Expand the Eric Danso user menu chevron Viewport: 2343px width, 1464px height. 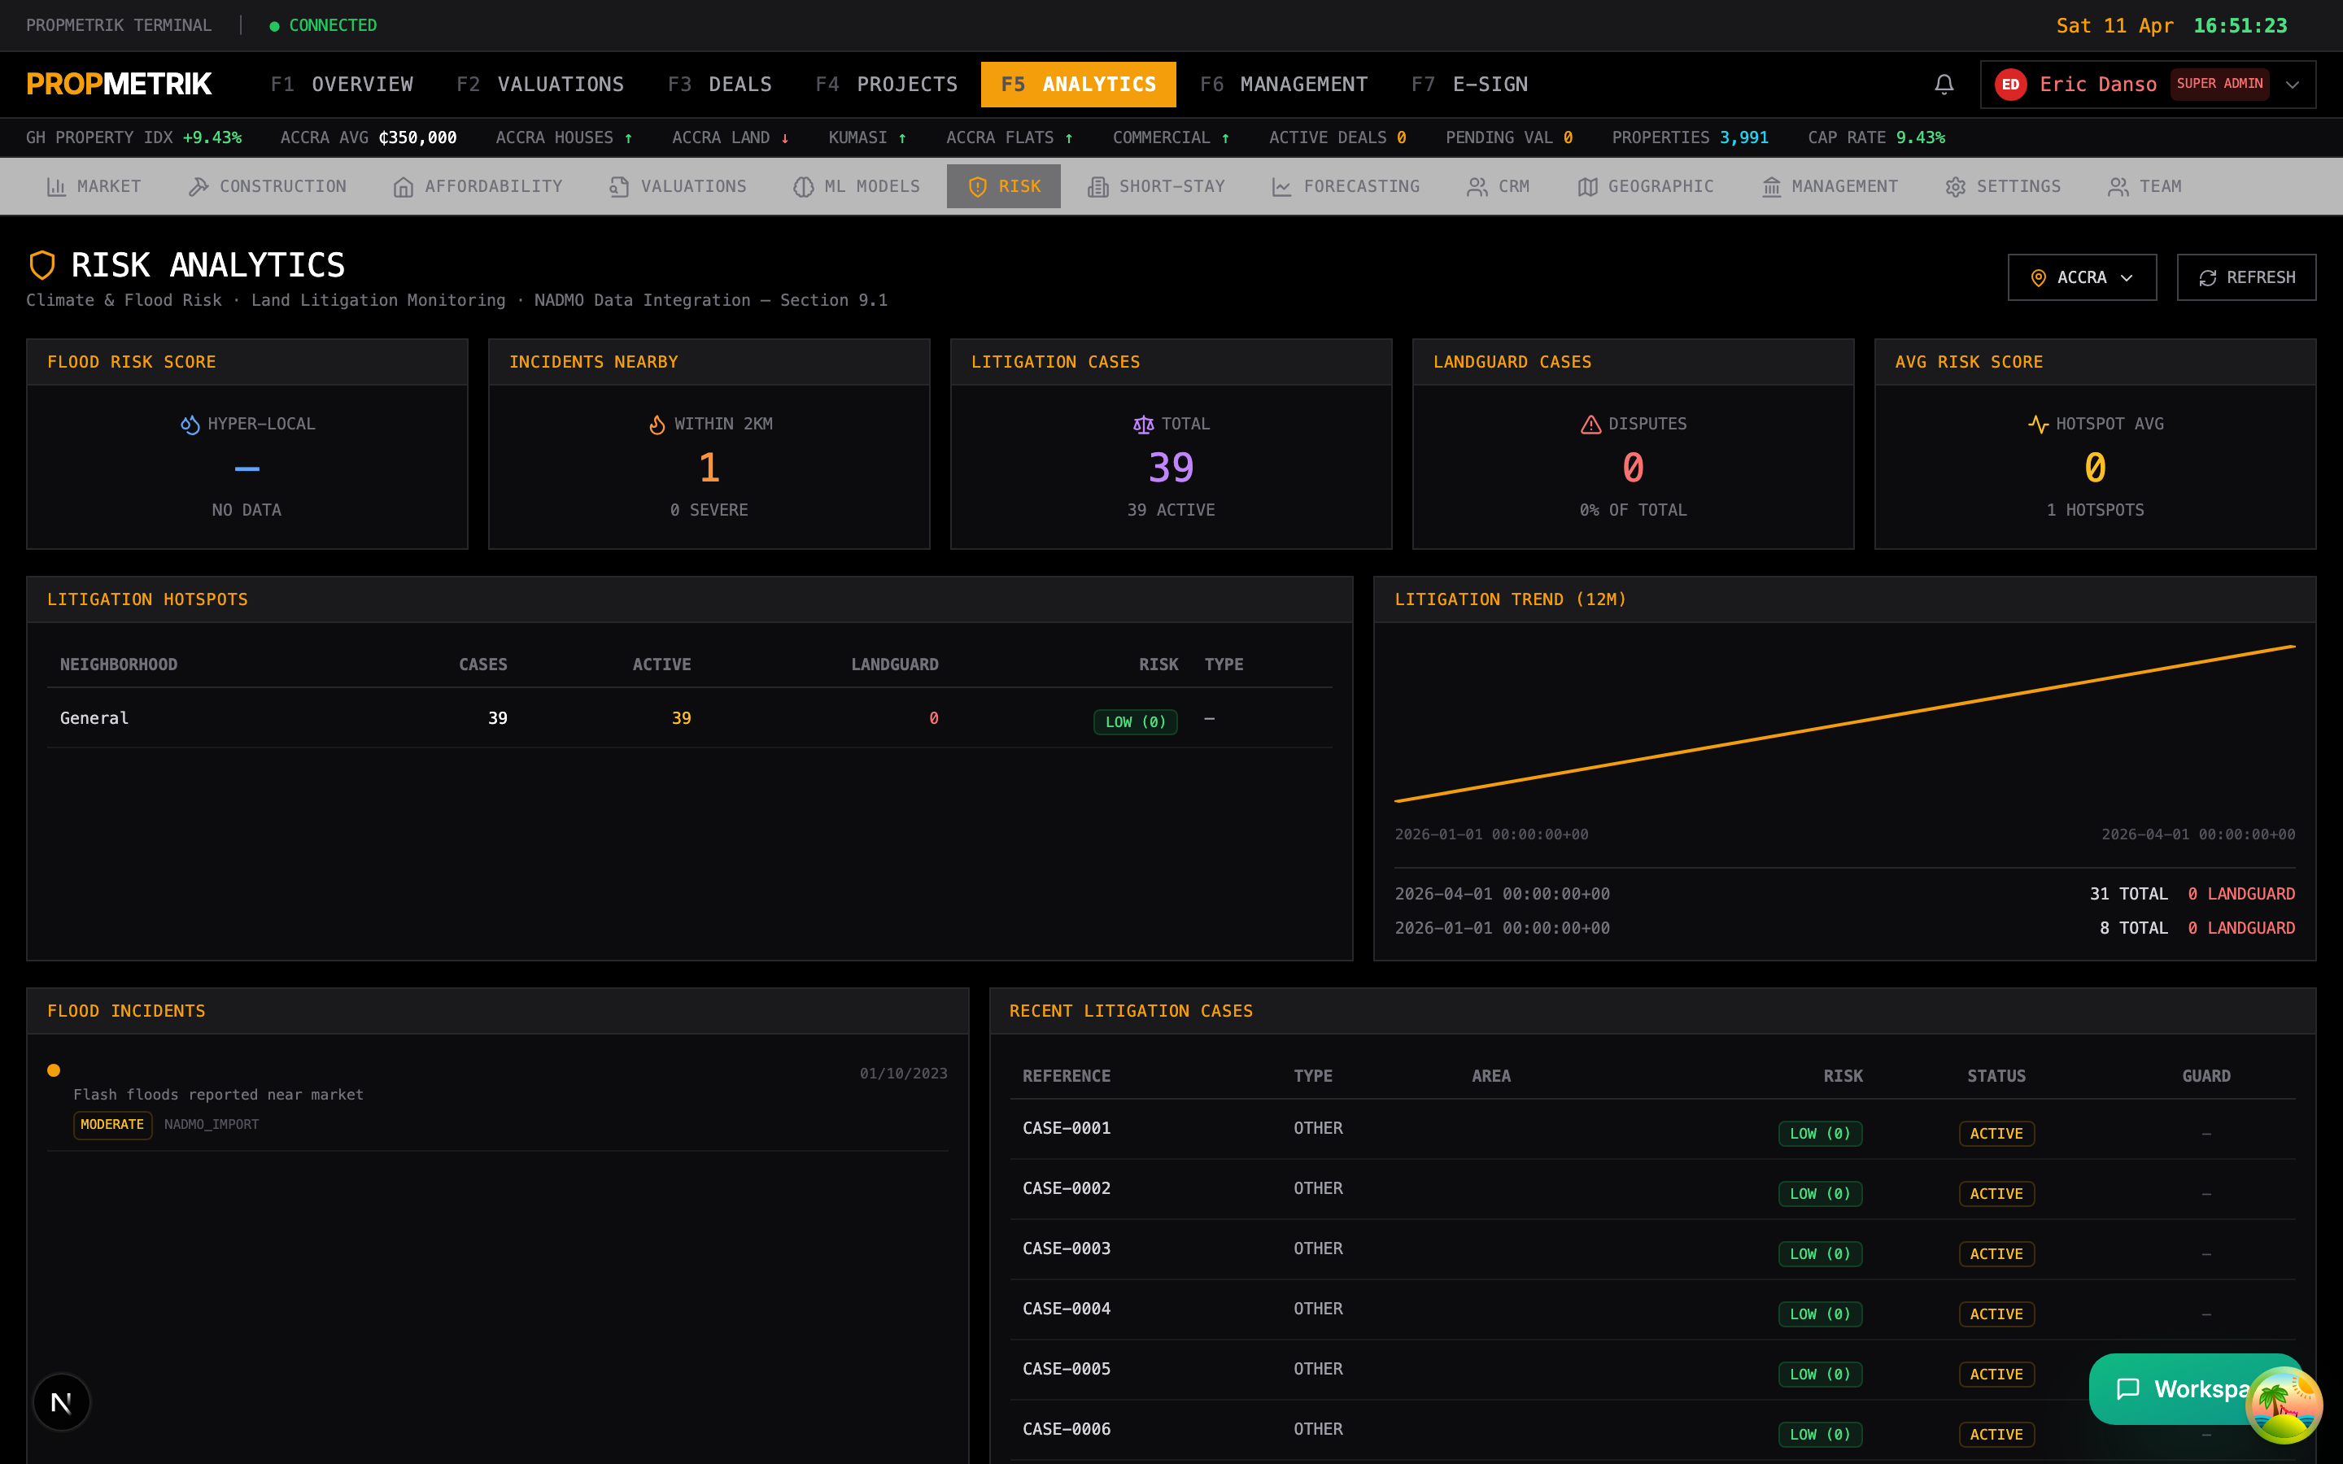2293,85
